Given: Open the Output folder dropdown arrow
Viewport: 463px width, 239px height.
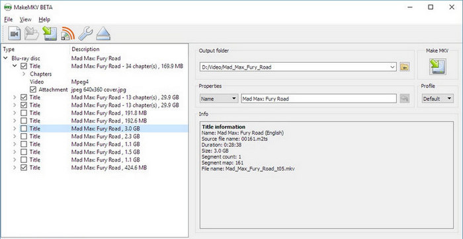Looking at the screenshot, I should click(392, 67).
